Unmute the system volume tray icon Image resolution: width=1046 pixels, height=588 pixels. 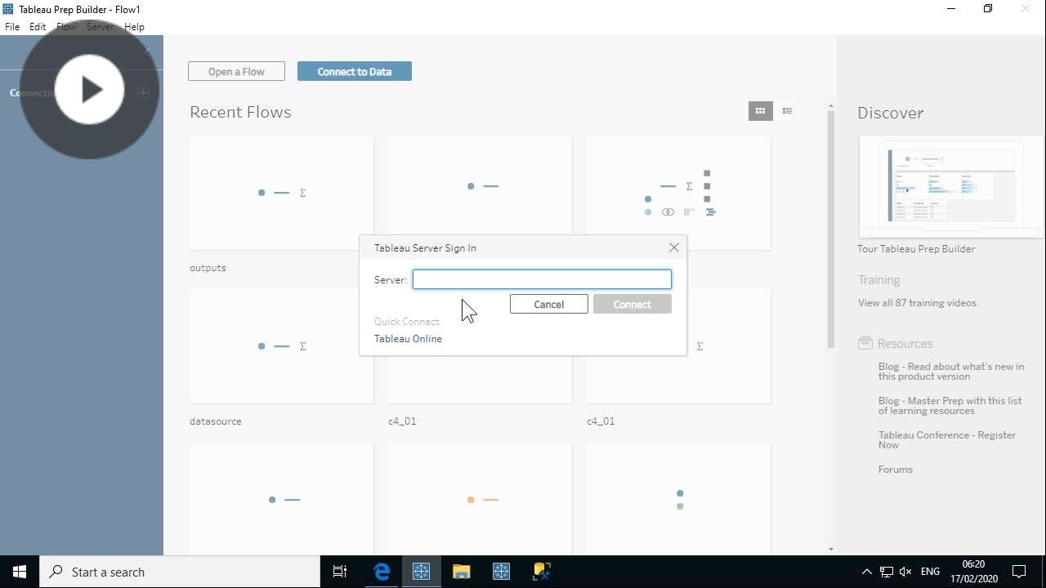[905, 572]
